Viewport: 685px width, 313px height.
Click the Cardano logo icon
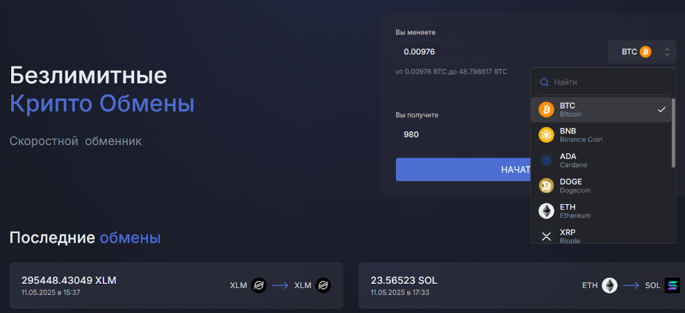coord(546,160)
